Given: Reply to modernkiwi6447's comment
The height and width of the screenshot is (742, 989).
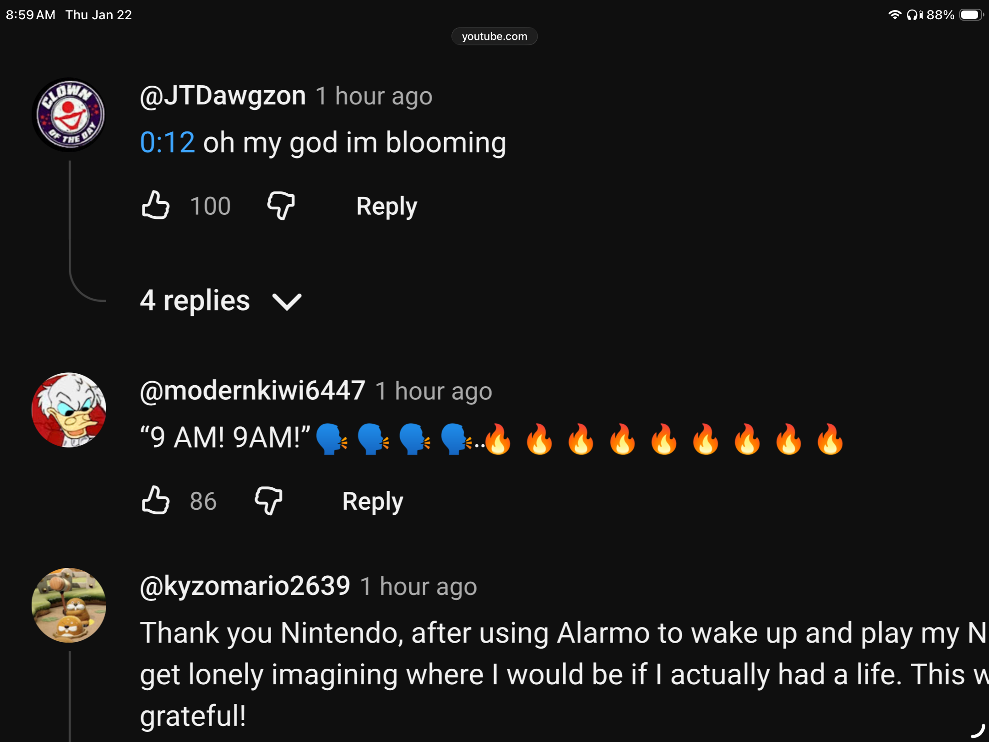Looking at the screenshot, I should (373, 501).
